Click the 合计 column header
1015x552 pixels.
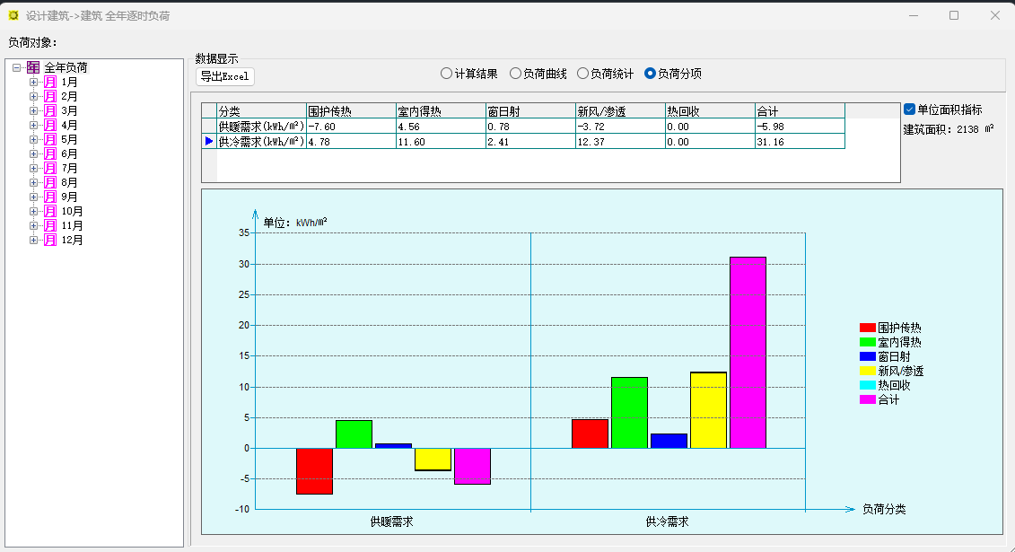click(x=799, y=111)
